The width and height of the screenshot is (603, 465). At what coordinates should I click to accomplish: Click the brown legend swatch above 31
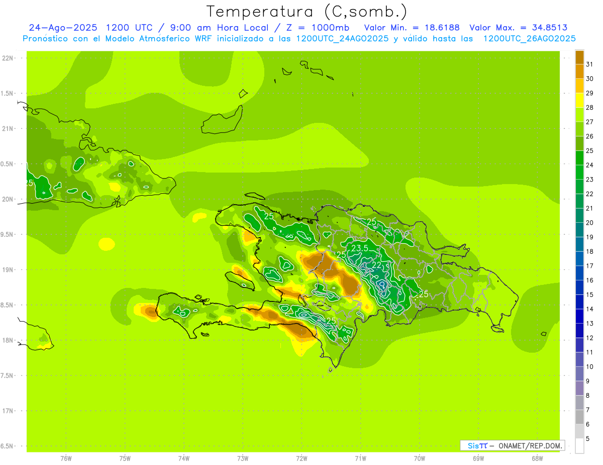point(579,57)
